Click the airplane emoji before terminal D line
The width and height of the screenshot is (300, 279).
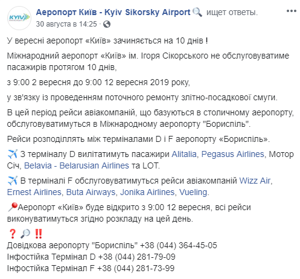point(13,154)
